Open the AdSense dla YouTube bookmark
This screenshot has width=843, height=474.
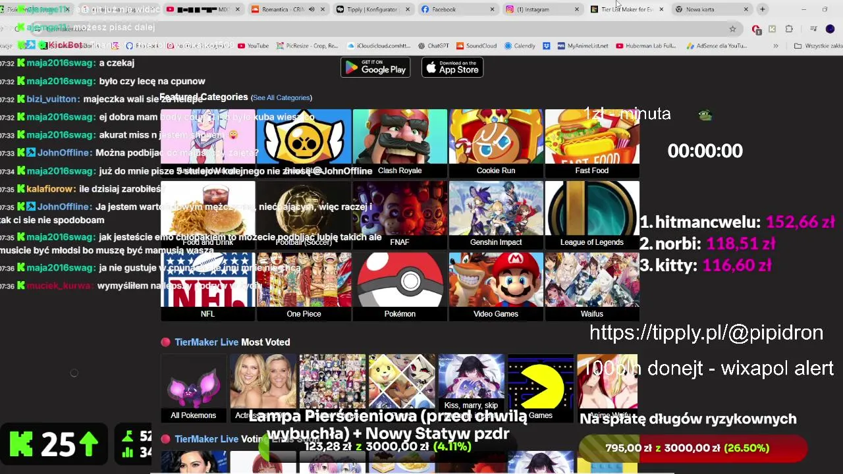717,46
